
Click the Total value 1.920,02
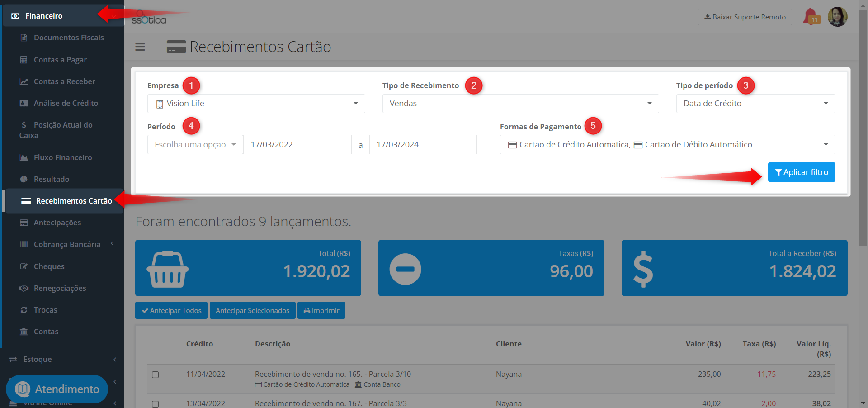point(316,271)
